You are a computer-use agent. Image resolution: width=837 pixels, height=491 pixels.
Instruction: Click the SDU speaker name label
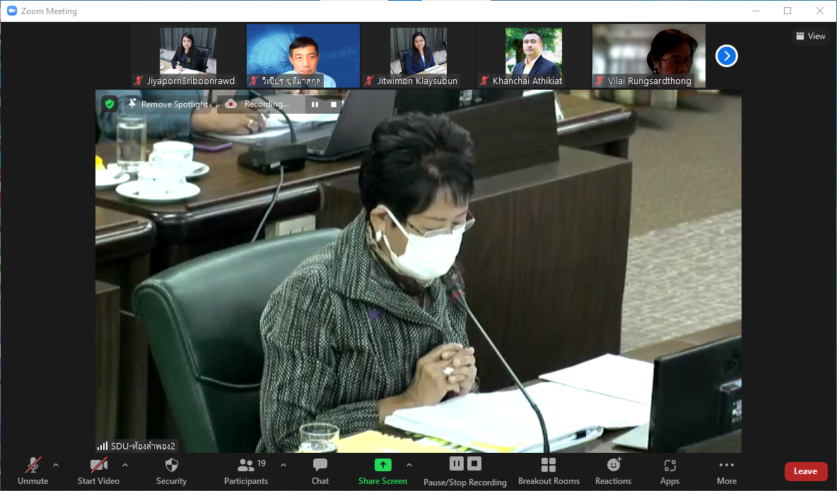143,446
